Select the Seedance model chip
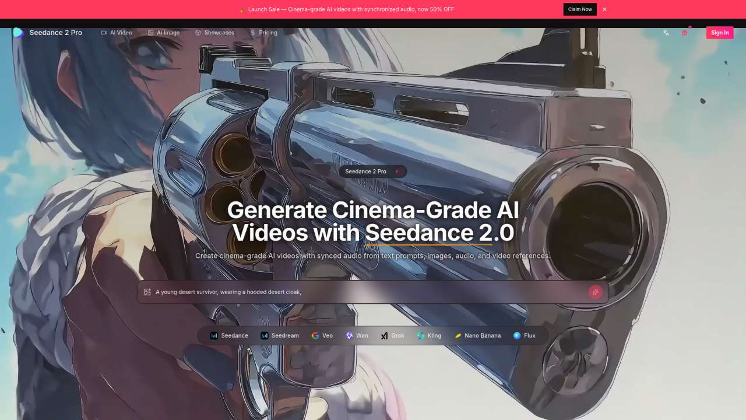 (x=229, y=335)
